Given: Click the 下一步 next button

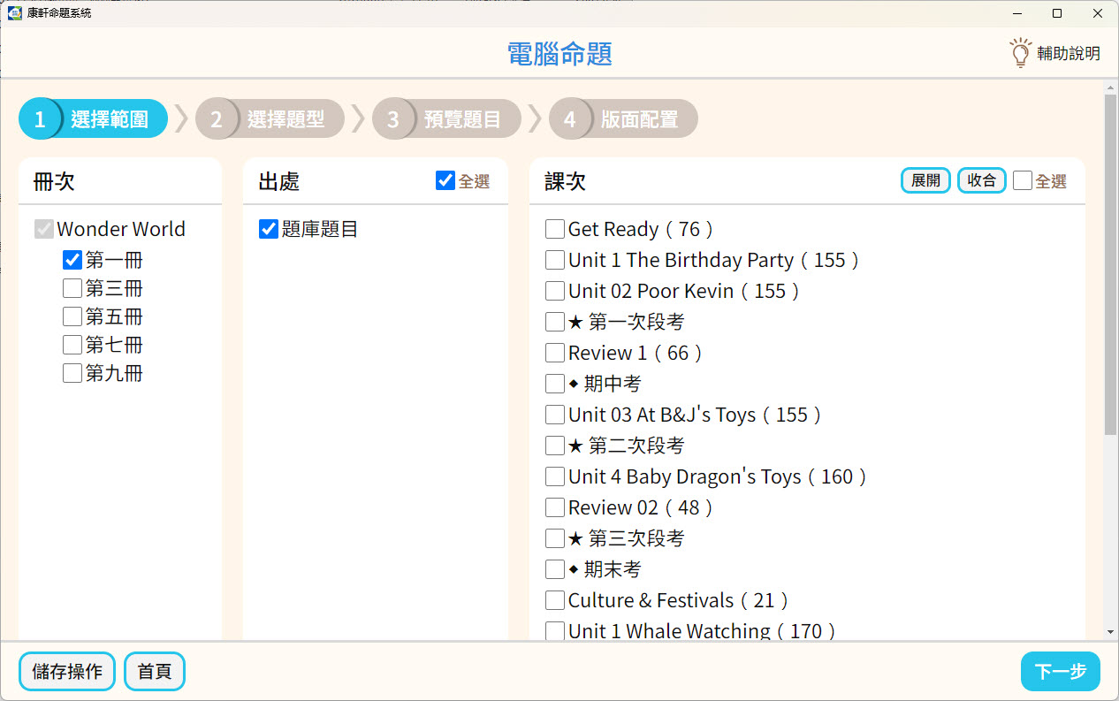Looking at the screenshot, I should point(1060,672).
